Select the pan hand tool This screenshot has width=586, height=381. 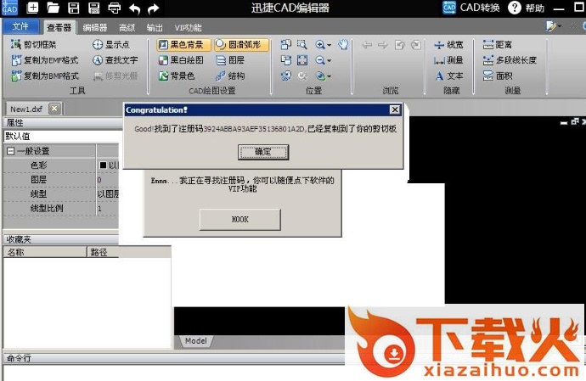[343, 45]
